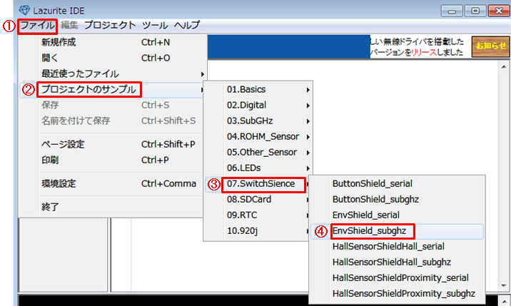The height and width of the screenshot is (306, 511).
Task: Click the お知らせ notice button
Action: 490,46
